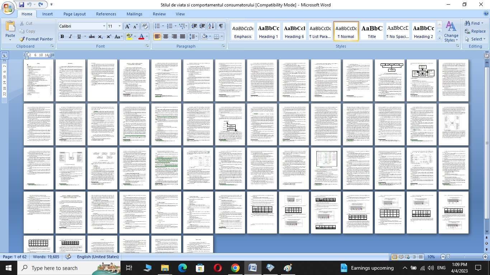Click the Format Painter brush icon
Viewport: 490px width, 275px height.
(22, 39)
